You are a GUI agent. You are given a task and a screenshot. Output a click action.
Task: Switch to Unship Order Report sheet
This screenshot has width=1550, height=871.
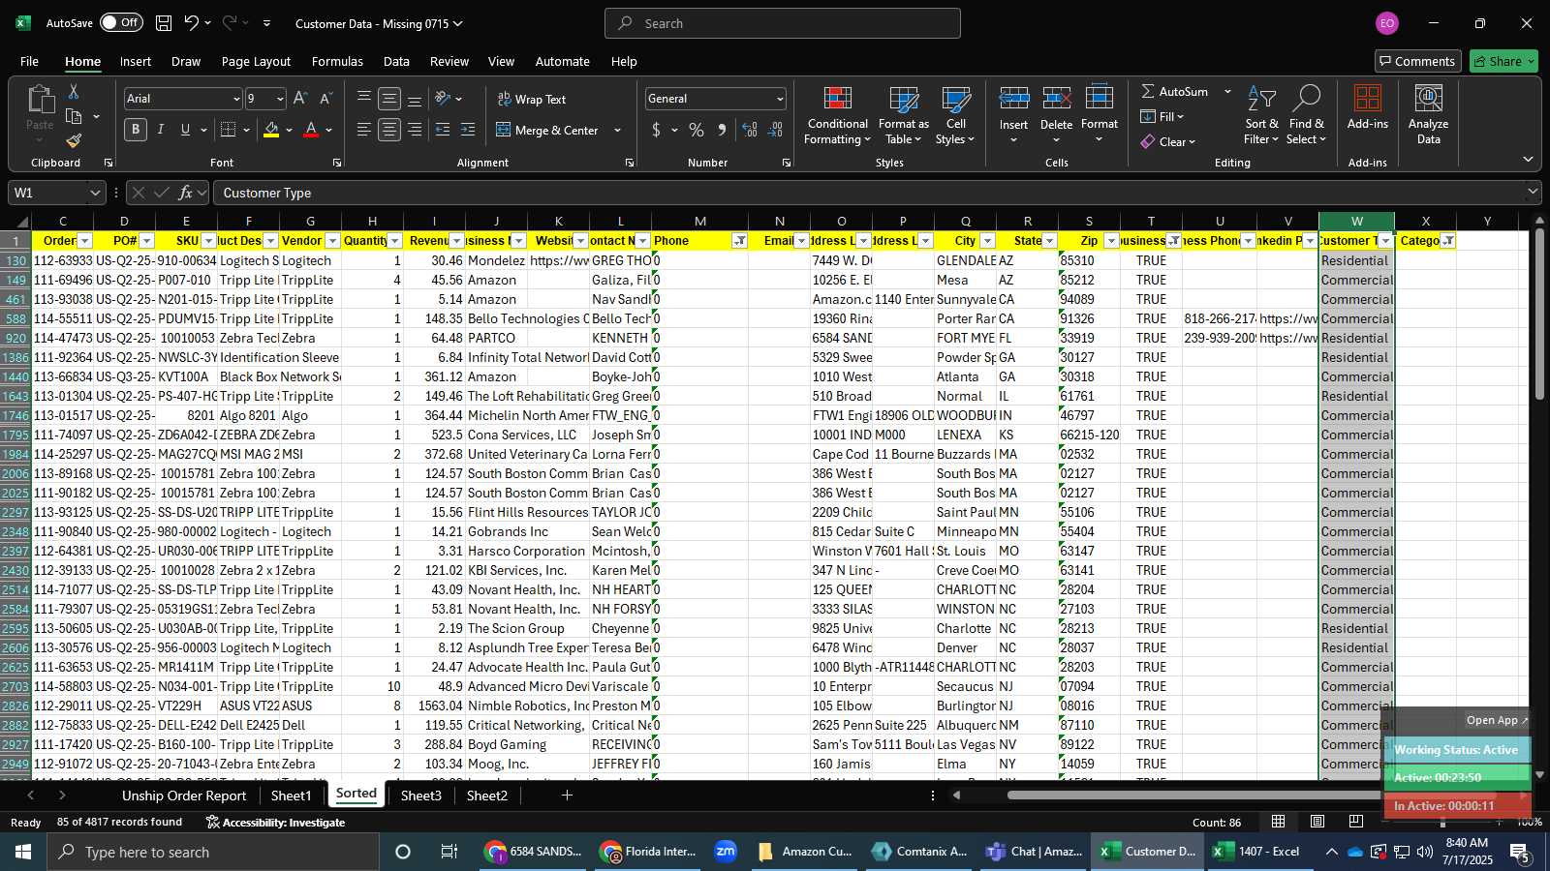pos(184,796)
